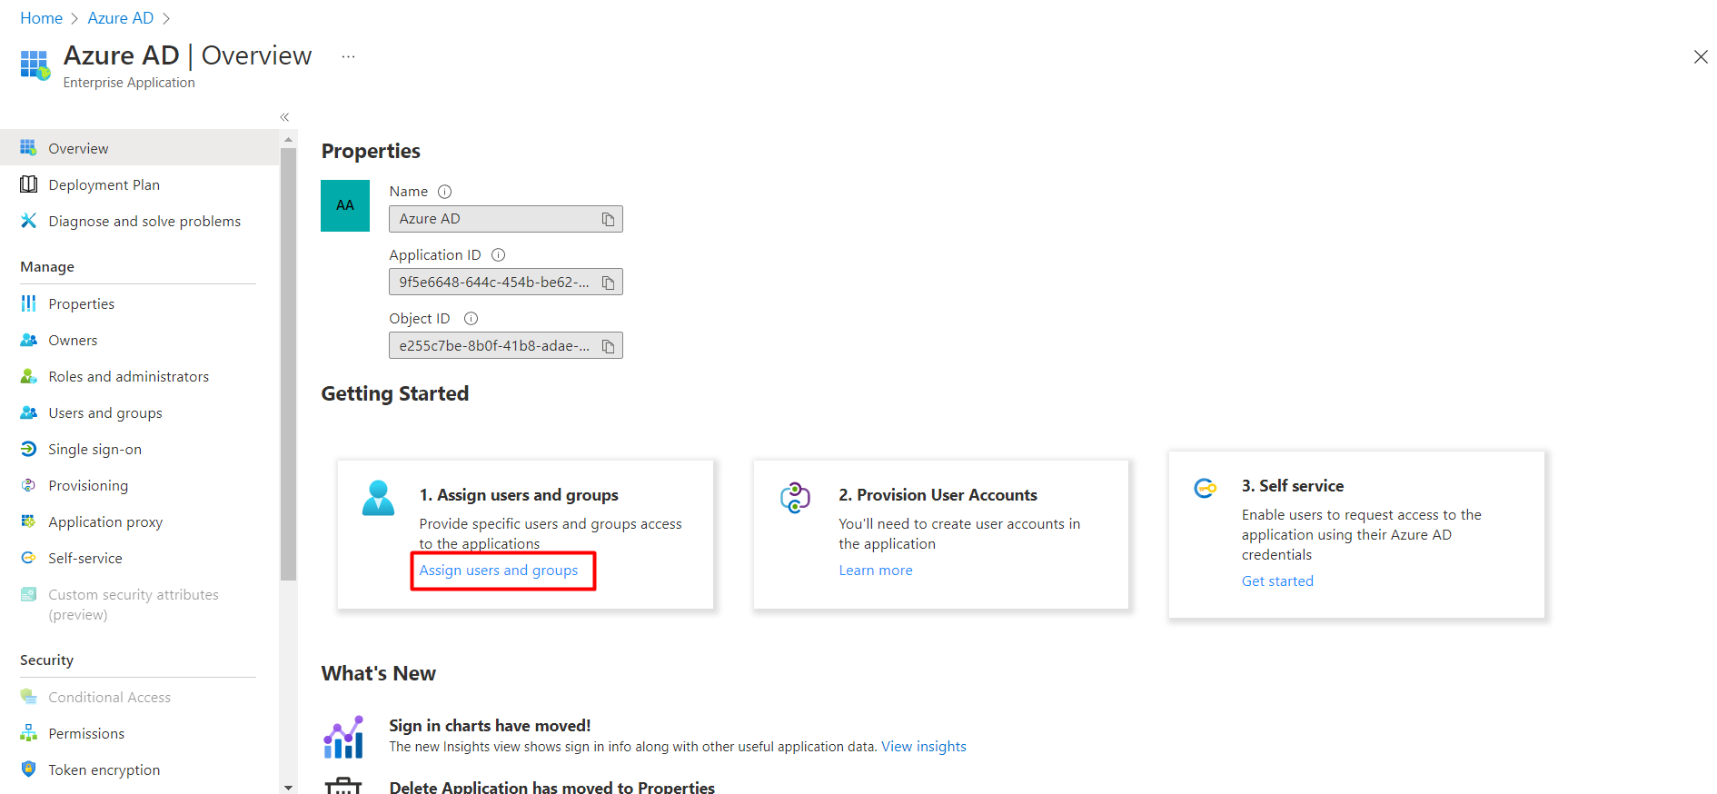Click '1. Assign users and groups' heading
Image resolution: width=1717 pixels, height=794 pixels.
[x=519, y=495]
